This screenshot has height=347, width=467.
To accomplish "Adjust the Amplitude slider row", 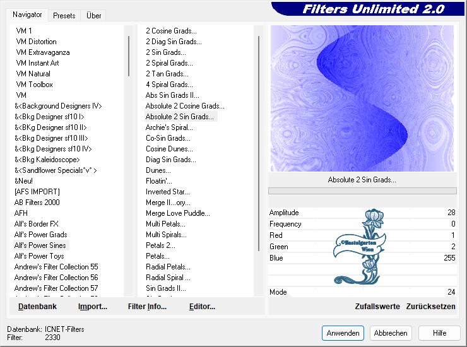I will point(362,213).
